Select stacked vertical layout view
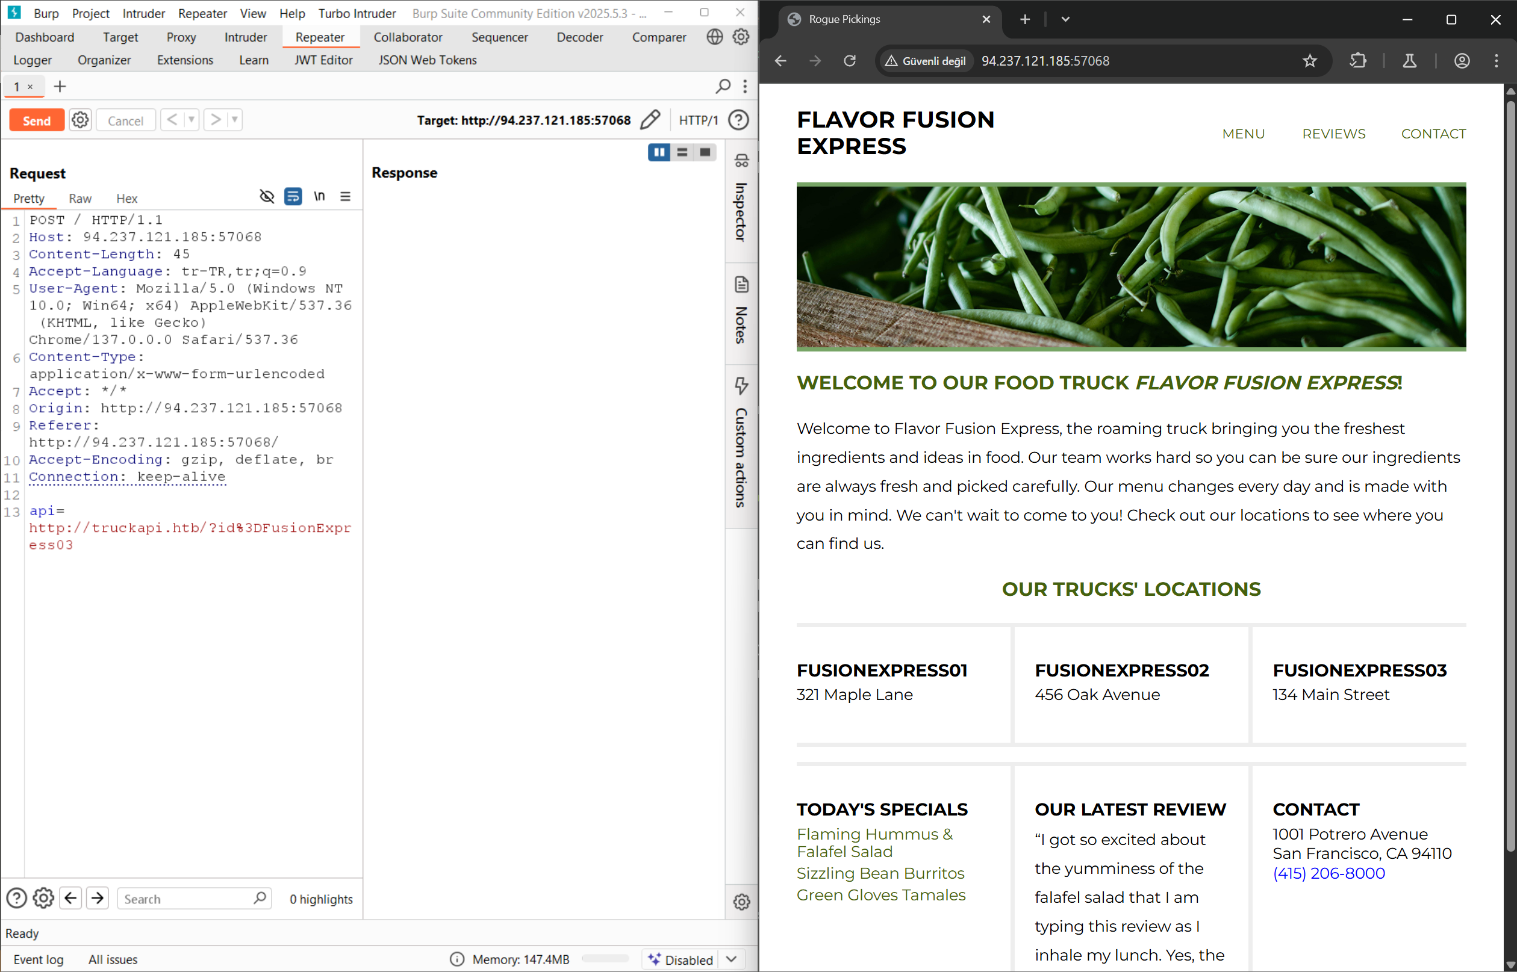Screen dimensions: 1517x972 682,152
